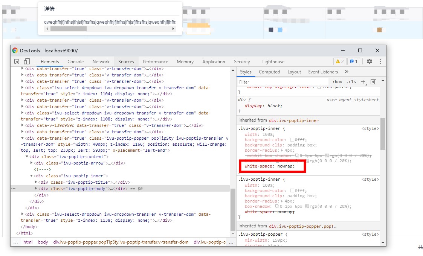Activate the inspect element picker icon
Viewport: 423px width, 256px height.
click(17, 61)
